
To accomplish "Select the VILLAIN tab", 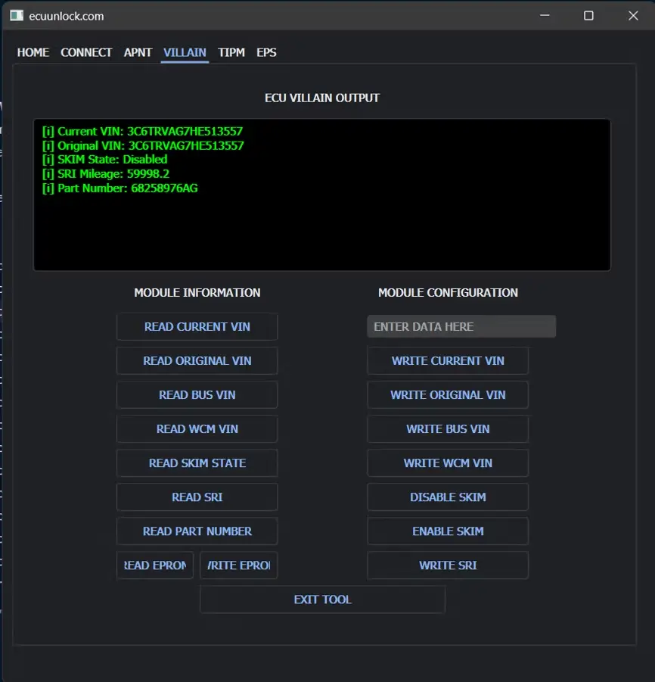I will [x=185, y=52].
